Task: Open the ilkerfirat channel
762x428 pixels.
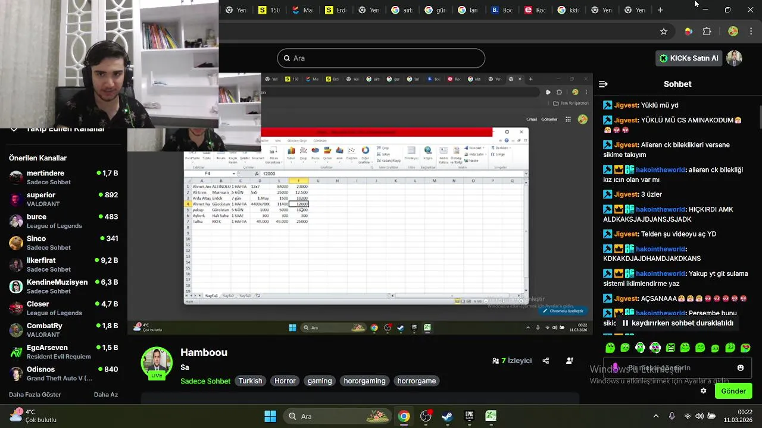Action: point(64,265)
